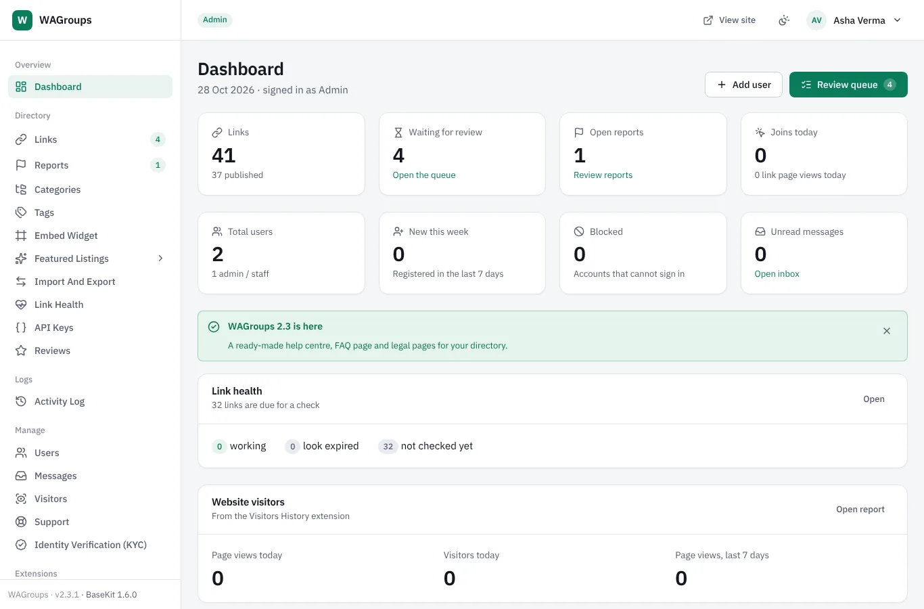Click the WAGroups green logo icon
Image resolution: width=924 pixels, height=609 pixels.
pyautogui.click(x=22, y=20)
